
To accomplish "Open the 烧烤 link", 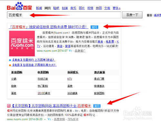I will [x=14, y=86].
